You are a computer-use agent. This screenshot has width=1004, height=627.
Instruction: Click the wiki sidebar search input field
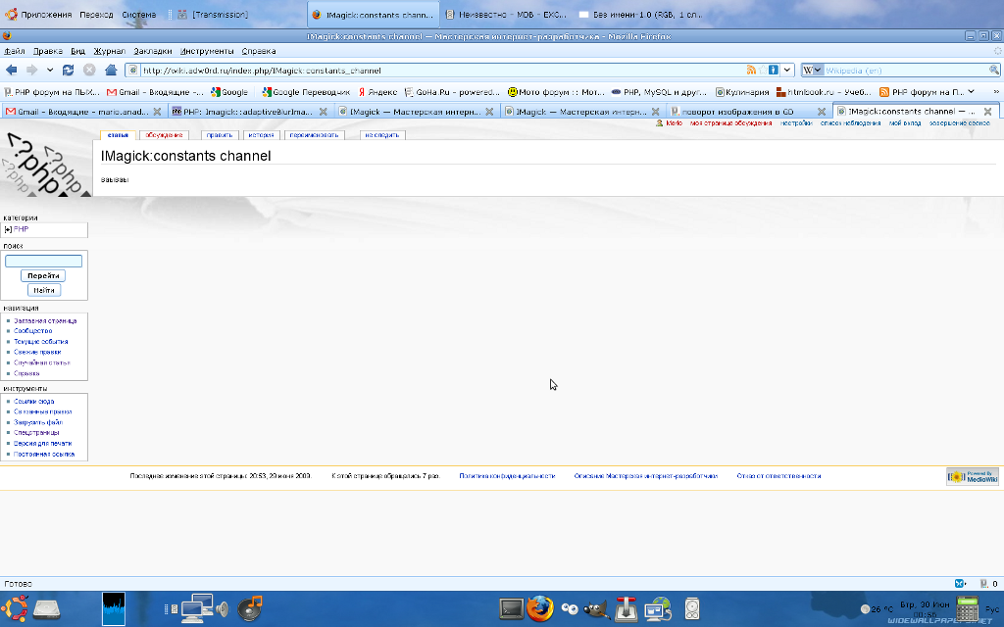point(43,262)
